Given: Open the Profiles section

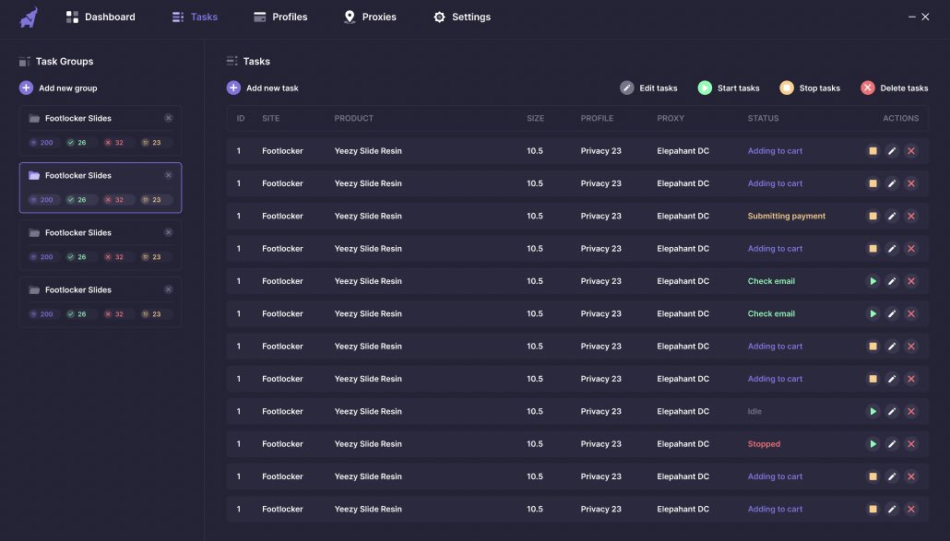Looking at the screenshot, I should point(280,17).
